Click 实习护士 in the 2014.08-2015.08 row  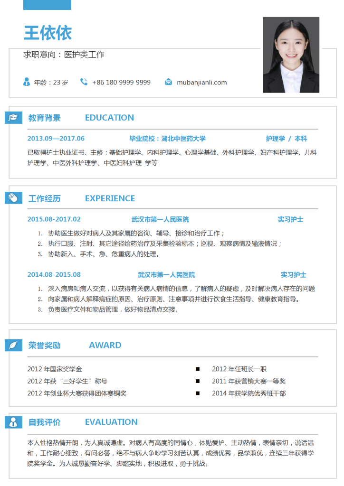[x=294, y=275]
